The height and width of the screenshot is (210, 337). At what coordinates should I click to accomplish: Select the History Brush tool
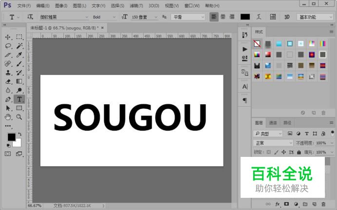coord(19,73)
